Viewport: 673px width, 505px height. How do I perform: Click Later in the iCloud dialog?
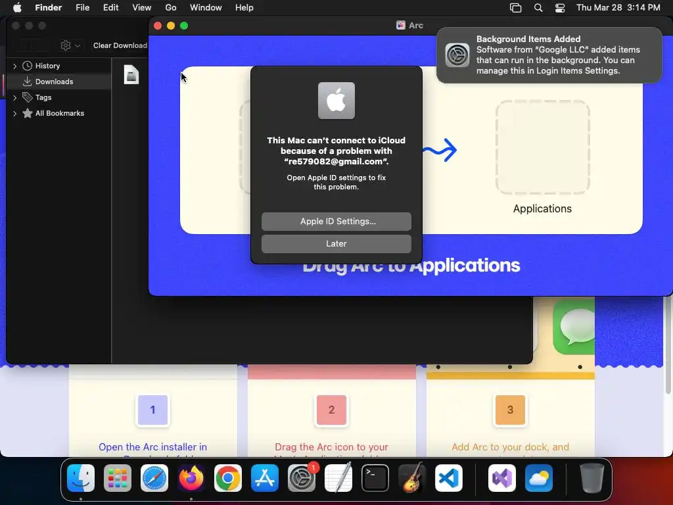[336, 243]
